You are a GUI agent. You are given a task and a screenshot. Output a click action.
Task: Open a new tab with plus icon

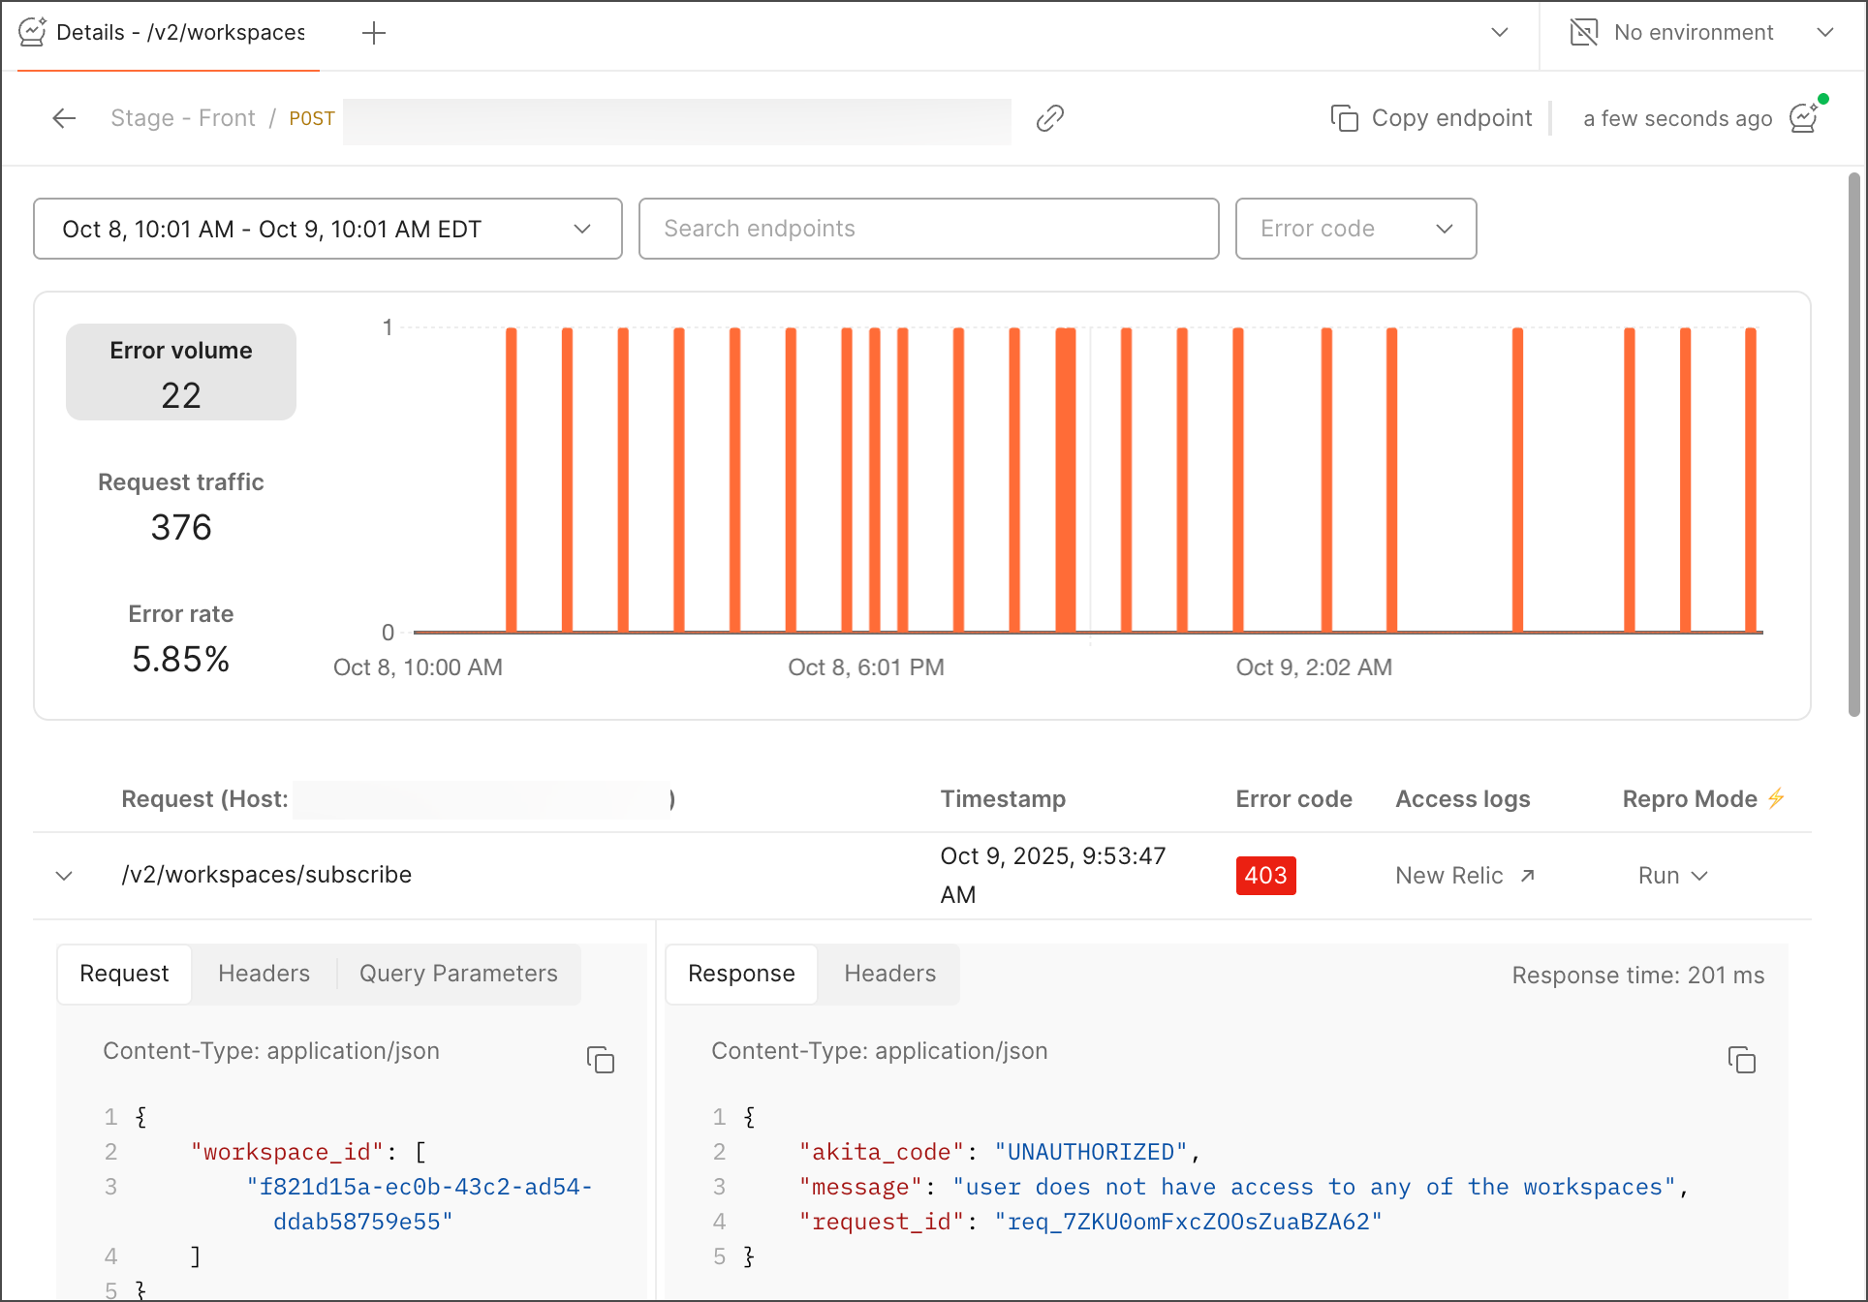374,33
